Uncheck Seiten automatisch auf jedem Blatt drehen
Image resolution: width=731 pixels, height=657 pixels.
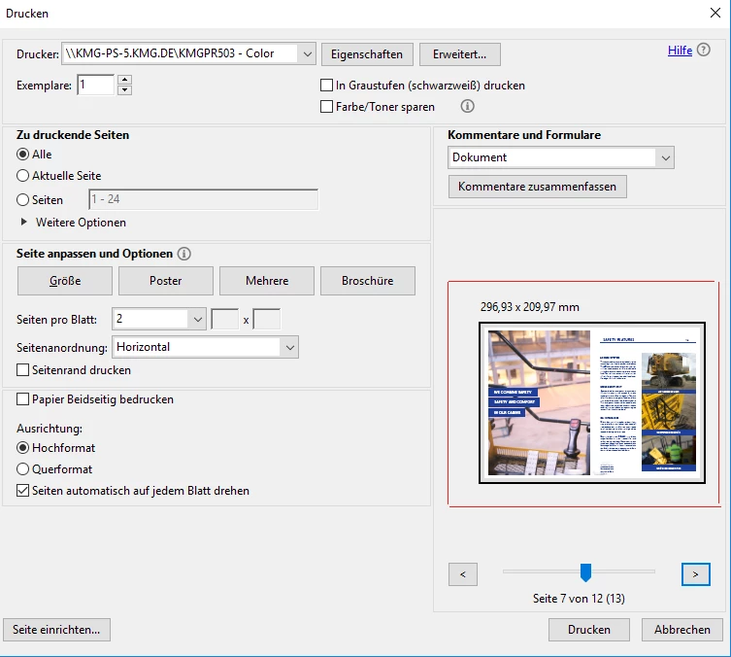click(x=22, y=491)
